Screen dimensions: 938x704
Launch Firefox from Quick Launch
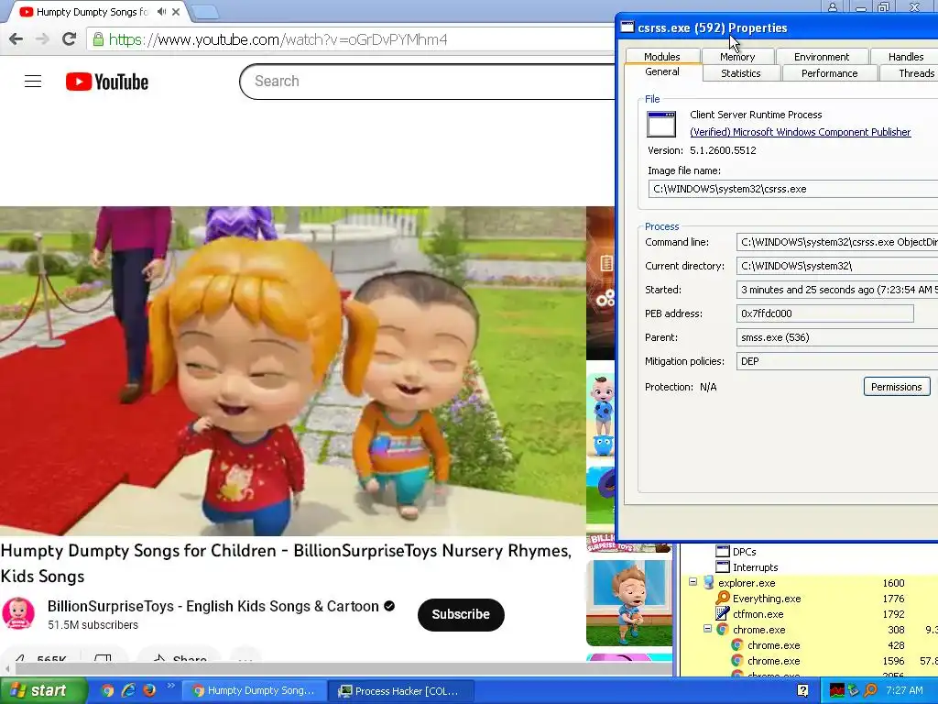149,690
